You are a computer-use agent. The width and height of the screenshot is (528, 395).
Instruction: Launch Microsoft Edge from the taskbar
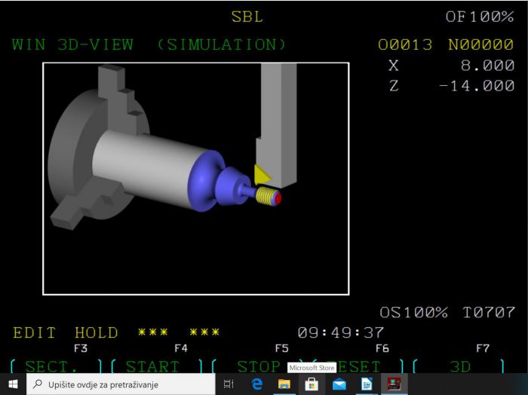coord(257,384)
